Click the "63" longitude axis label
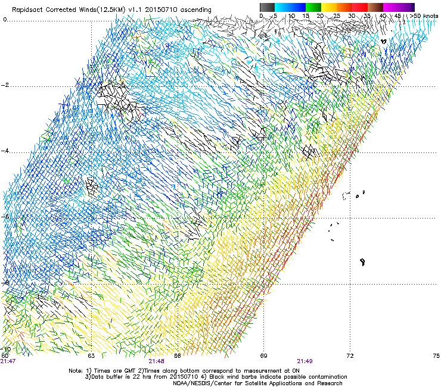The height and width of the screenshot is (387, 441). click(x=91, y=356)
